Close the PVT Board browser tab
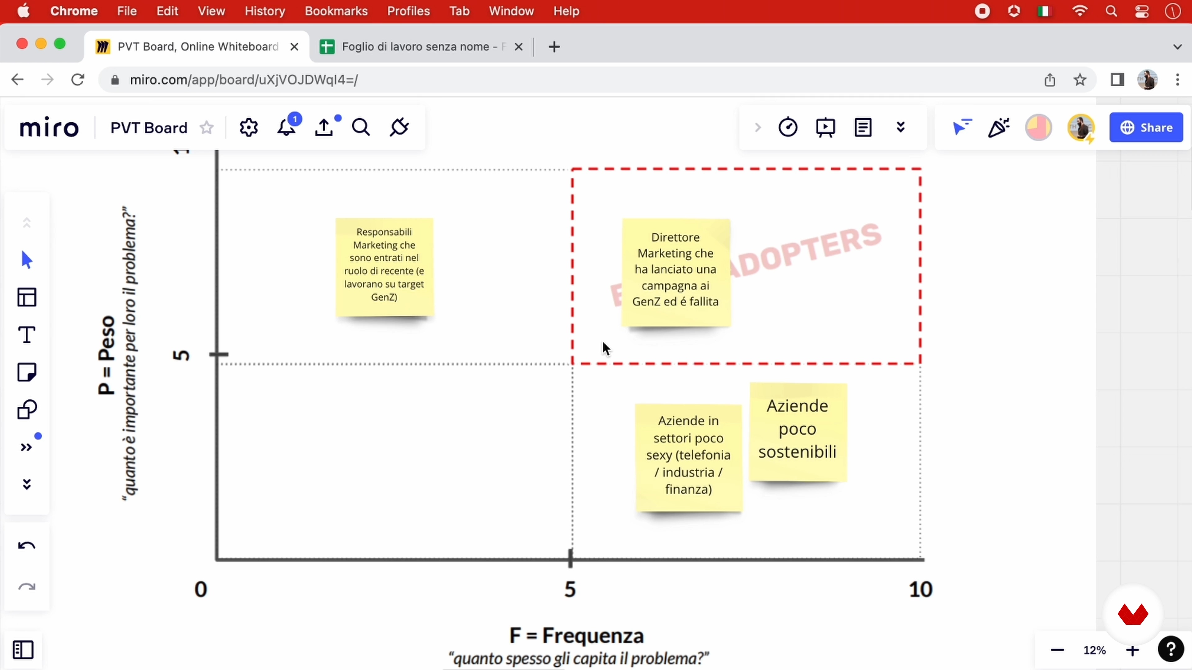This screenshot has height=670, width=1192. click(294, 47)
